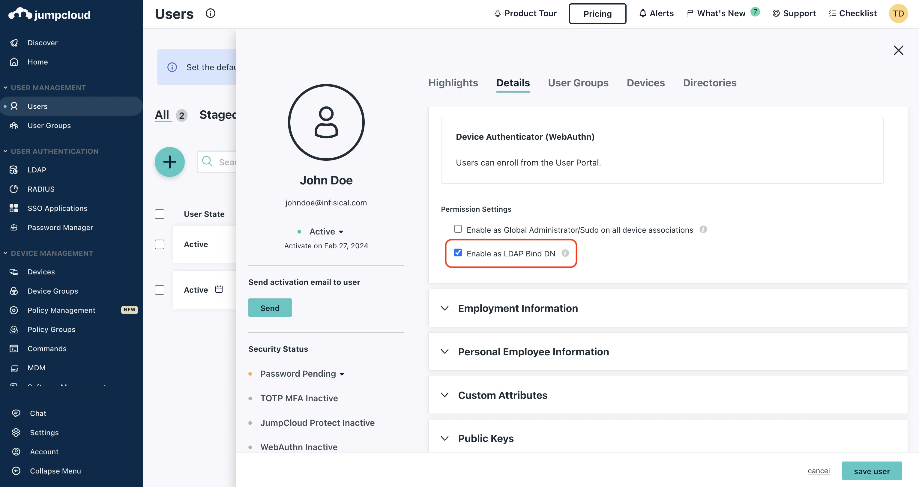The image size is (919, 487).
Task: Toggle the select-all users checkbox
Action: click(x=160, y=214)
